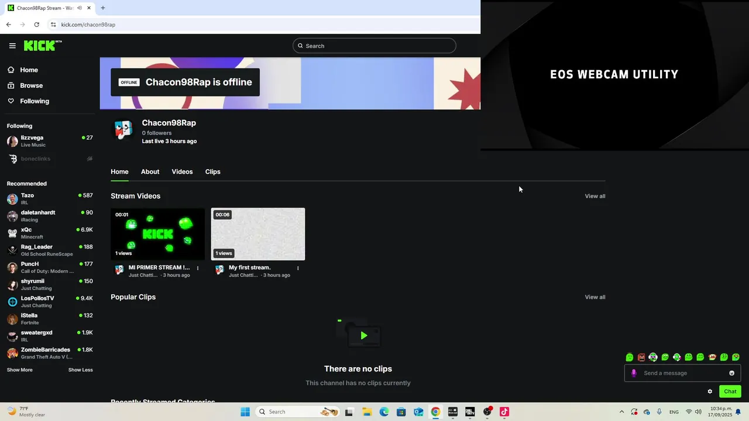Click the kick.com/chacon98rap address bar
The image size is (749, 421).
[88, 25]
